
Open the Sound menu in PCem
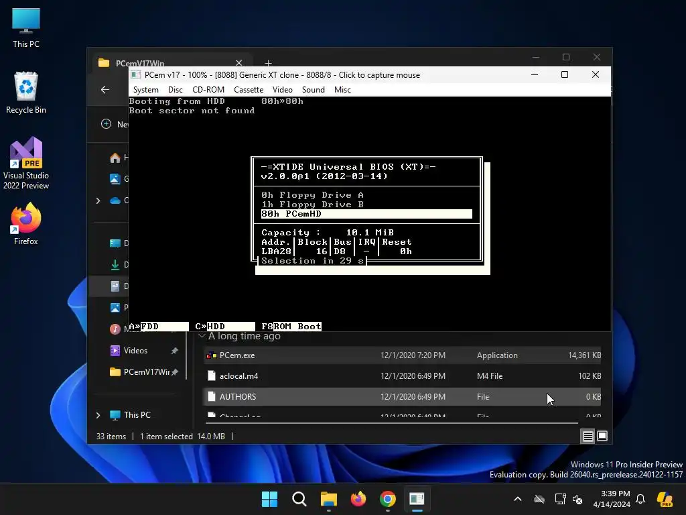pos(314,90)
